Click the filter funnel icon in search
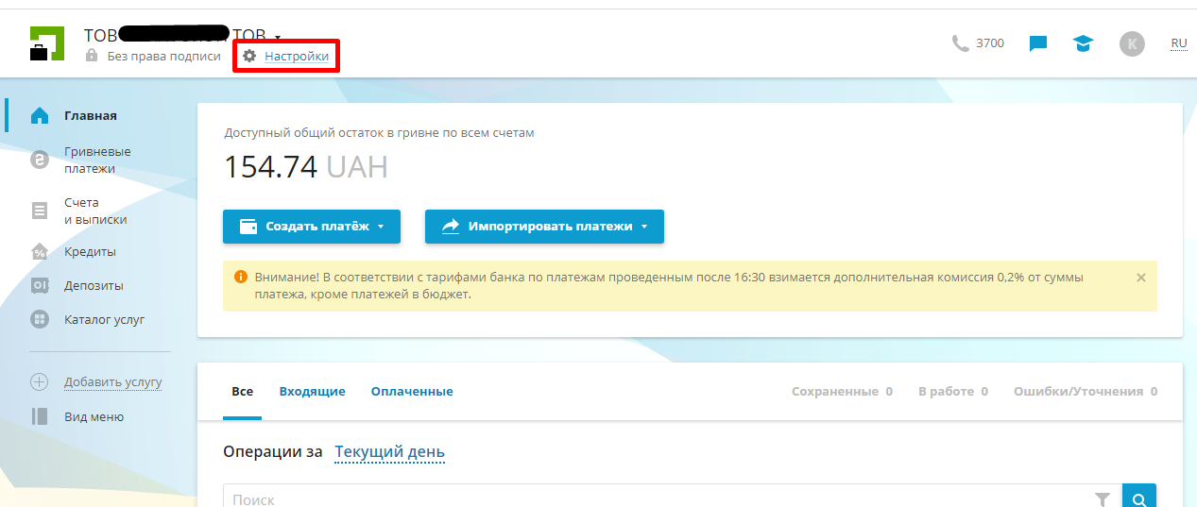Image resolution: width=1197 pixels, height=507 pixels. pos(1102,499)
